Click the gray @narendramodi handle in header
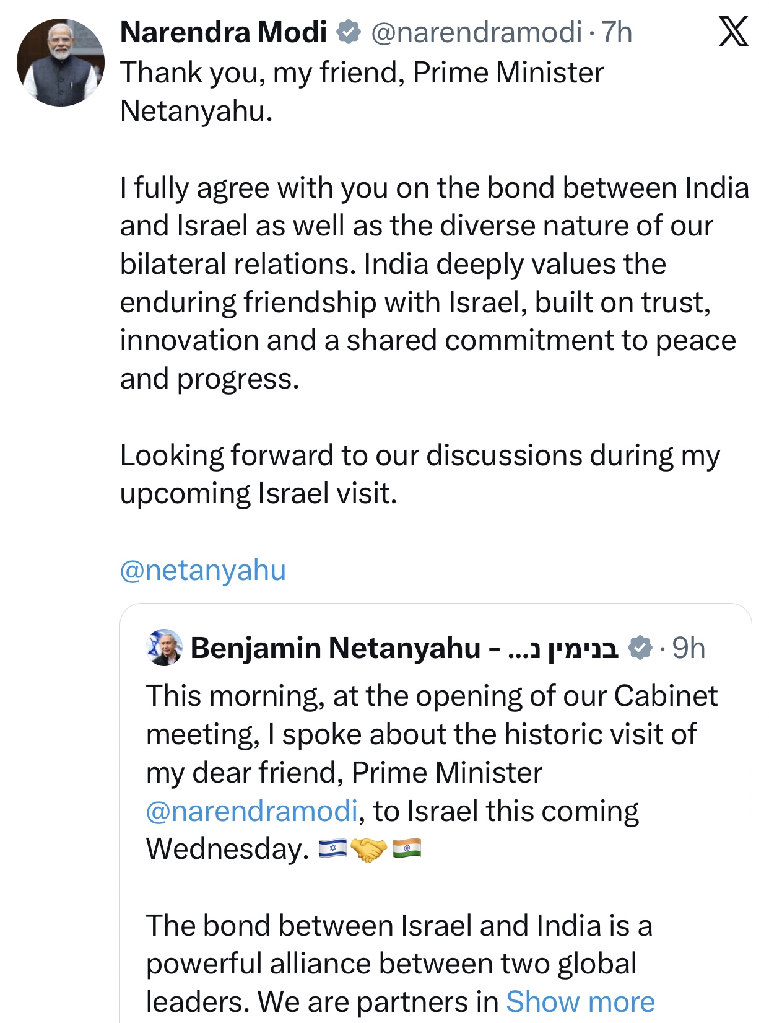The width and height of the screenshot is (769, 1023). (x=476, y=32)
